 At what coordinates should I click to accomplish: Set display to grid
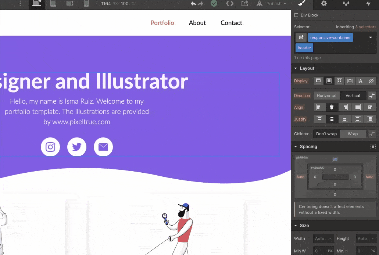340,81
